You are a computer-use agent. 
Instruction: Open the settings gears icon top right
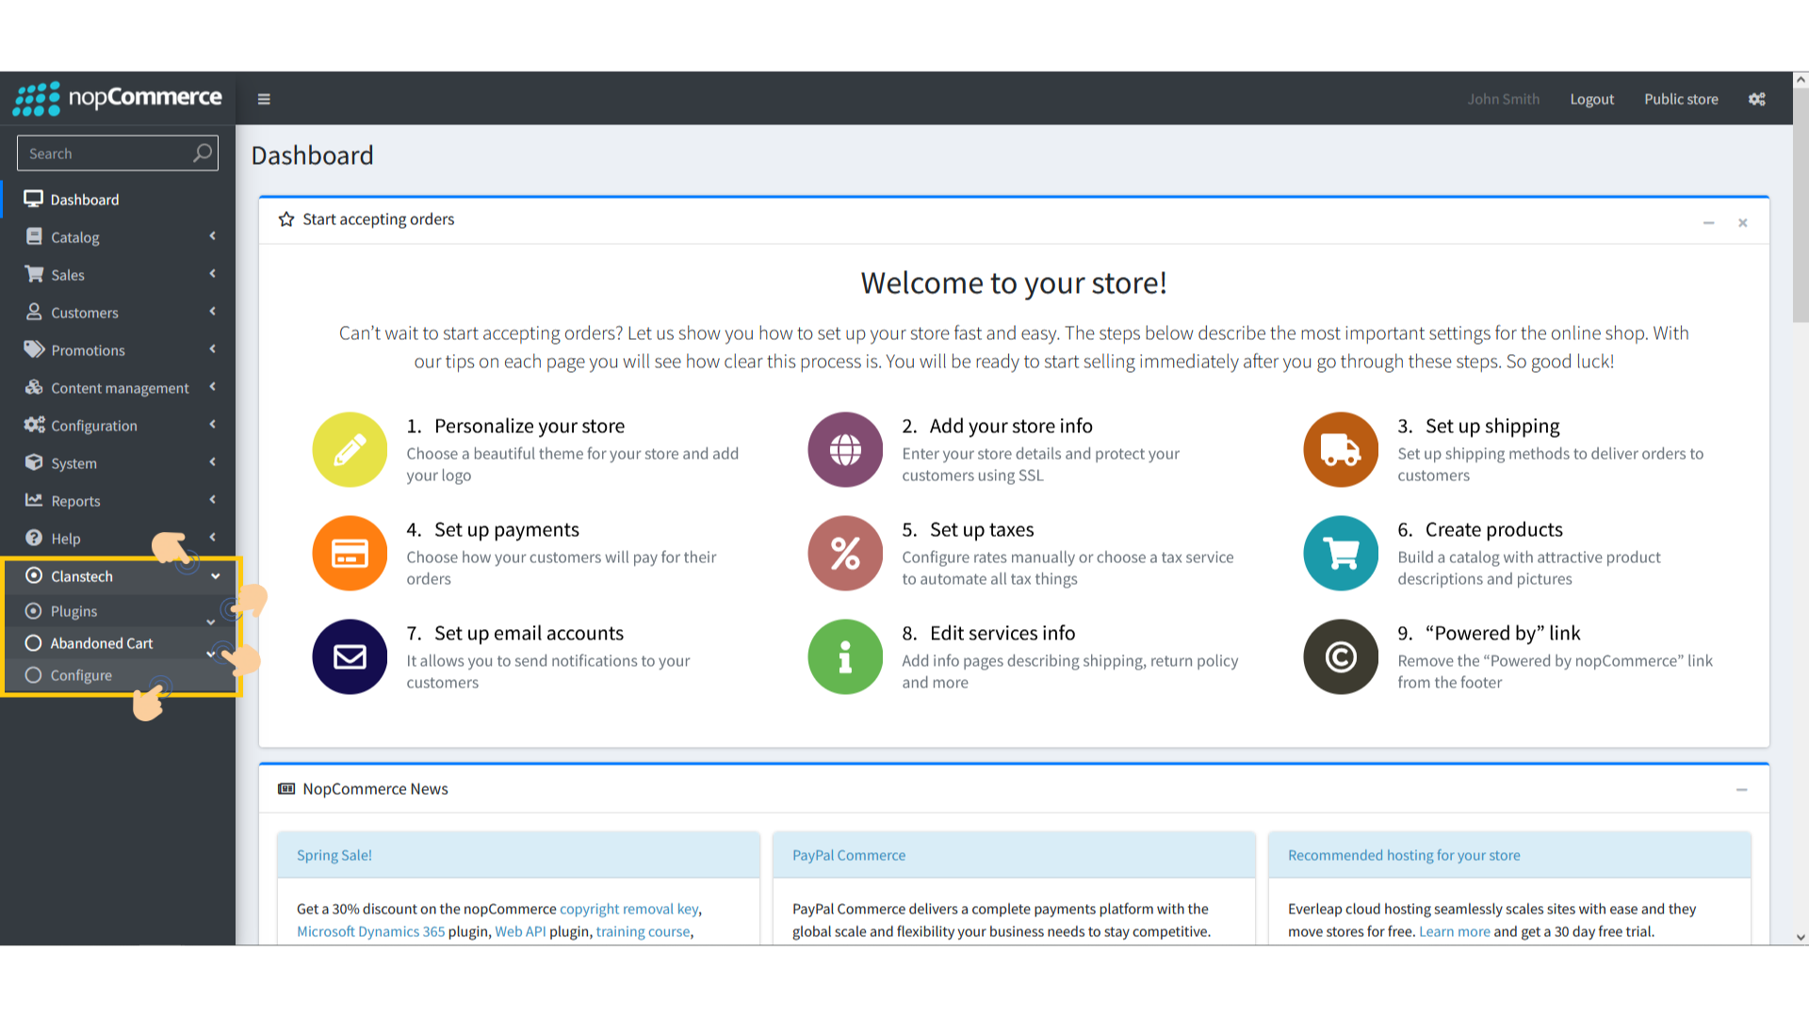coord(1756,99)
